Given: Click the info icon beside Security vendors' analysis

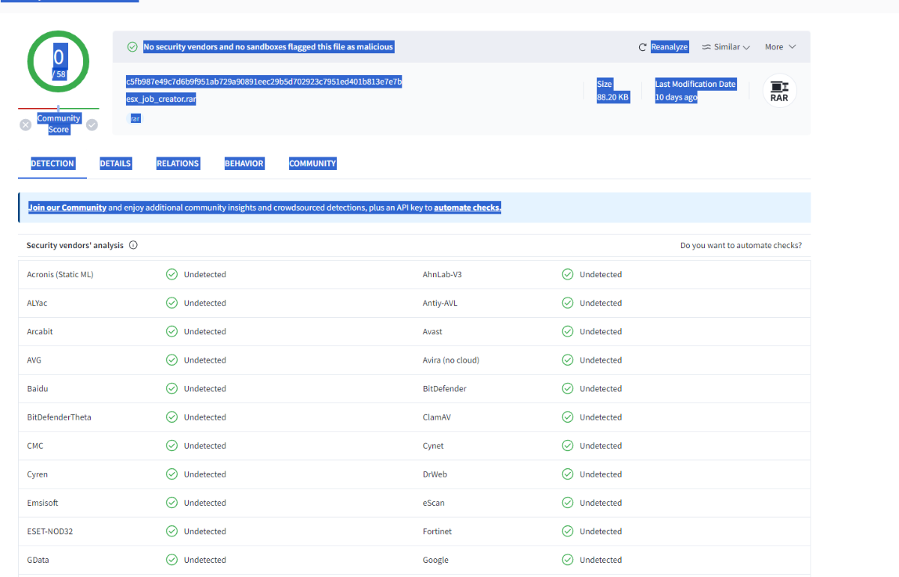Looking at the screenshot, I should coord(133,245).
